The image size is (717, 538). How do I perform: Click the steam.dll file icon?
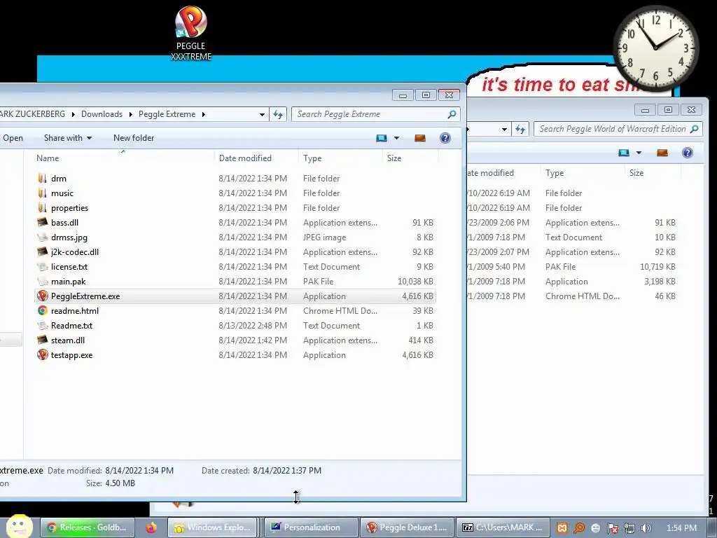click(43, 340)
